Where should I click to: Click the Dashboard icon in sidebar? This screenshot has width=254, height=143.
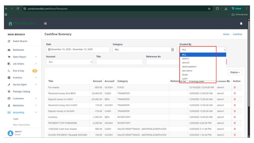pos(9,50)
